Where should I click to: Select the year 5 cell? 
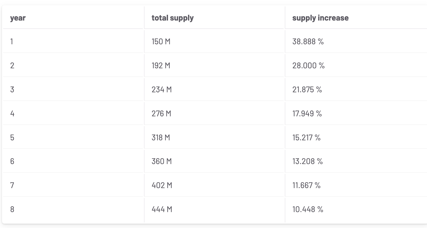click(12, 137)
